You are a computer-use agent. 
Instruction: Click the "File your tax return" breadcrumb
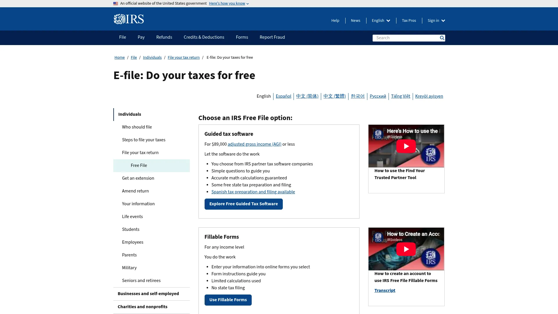pyautogui.click(x=184, y=58)
